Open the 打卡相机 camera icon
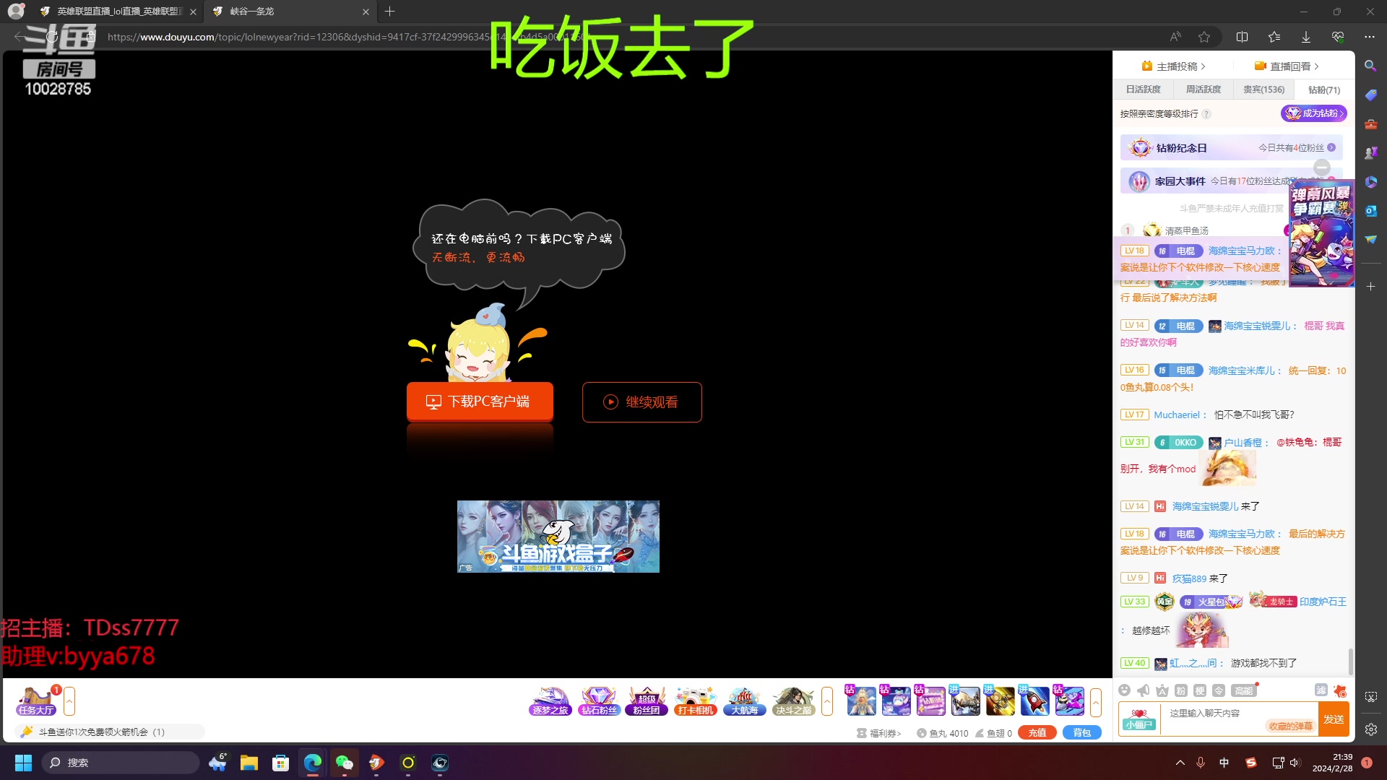The image size is (1387, 780). click(x=695, y=701)
